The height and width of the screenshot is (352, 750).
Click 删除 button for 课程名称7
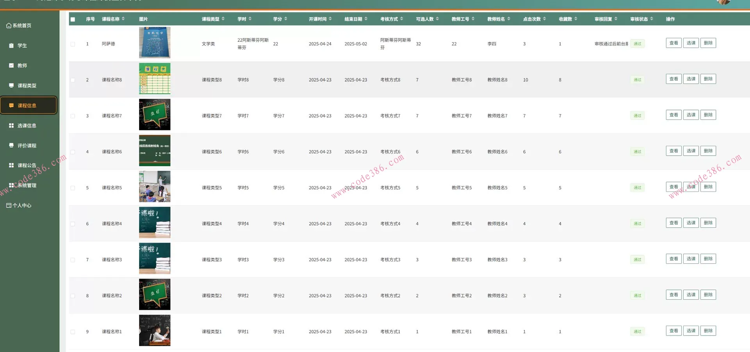[708, 115]
